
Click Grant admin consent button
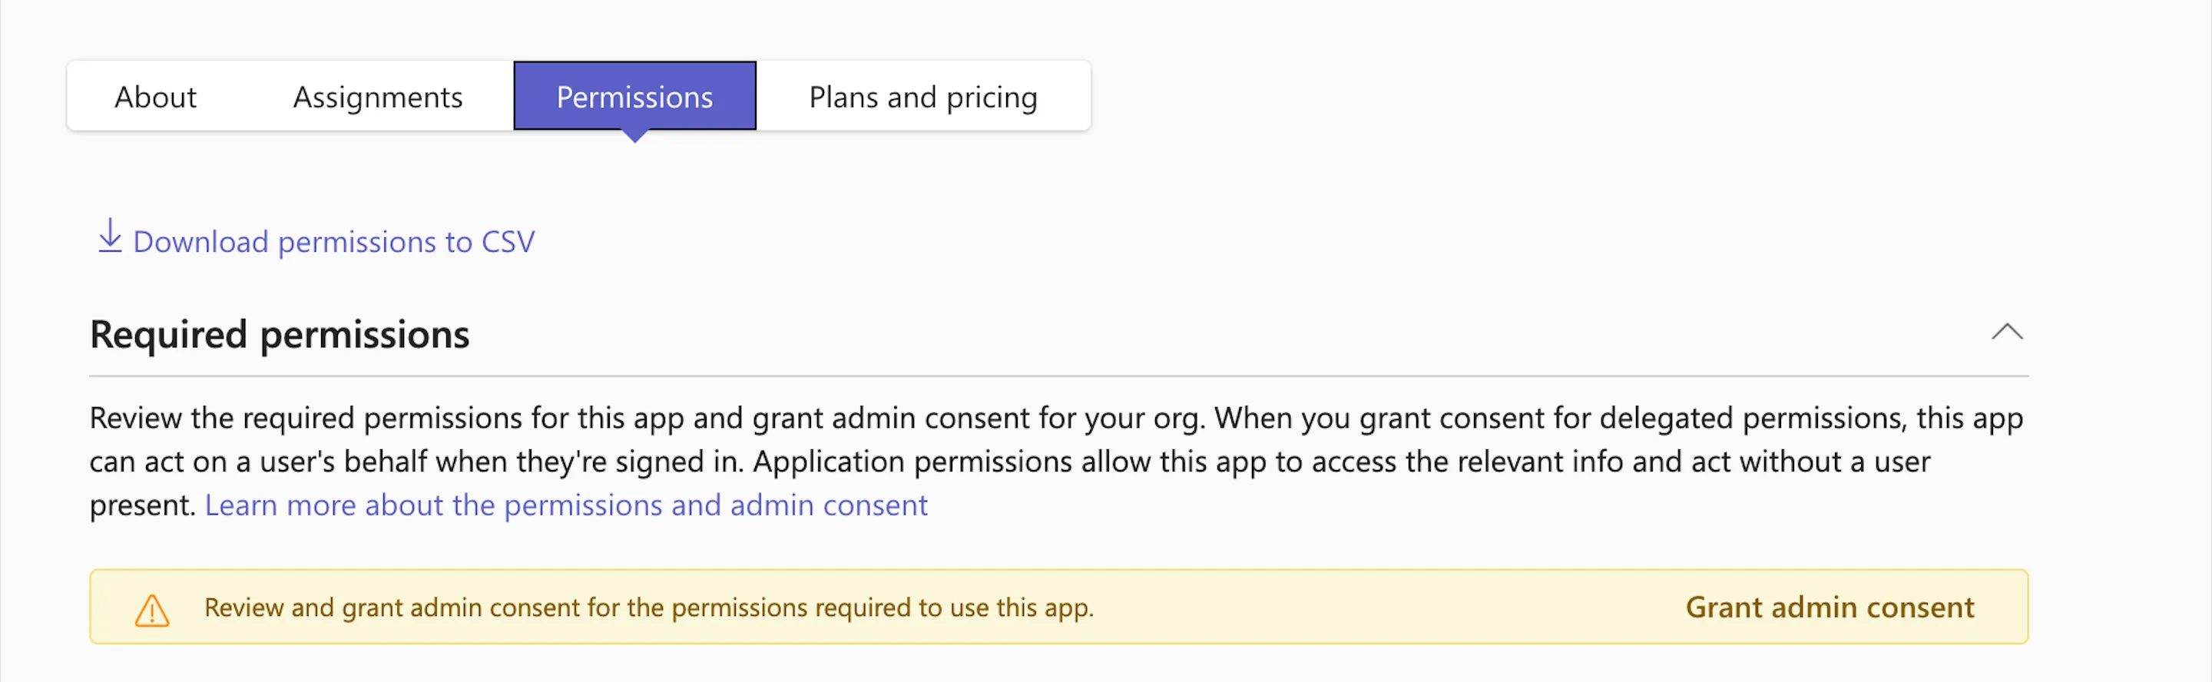point(1829,608)
